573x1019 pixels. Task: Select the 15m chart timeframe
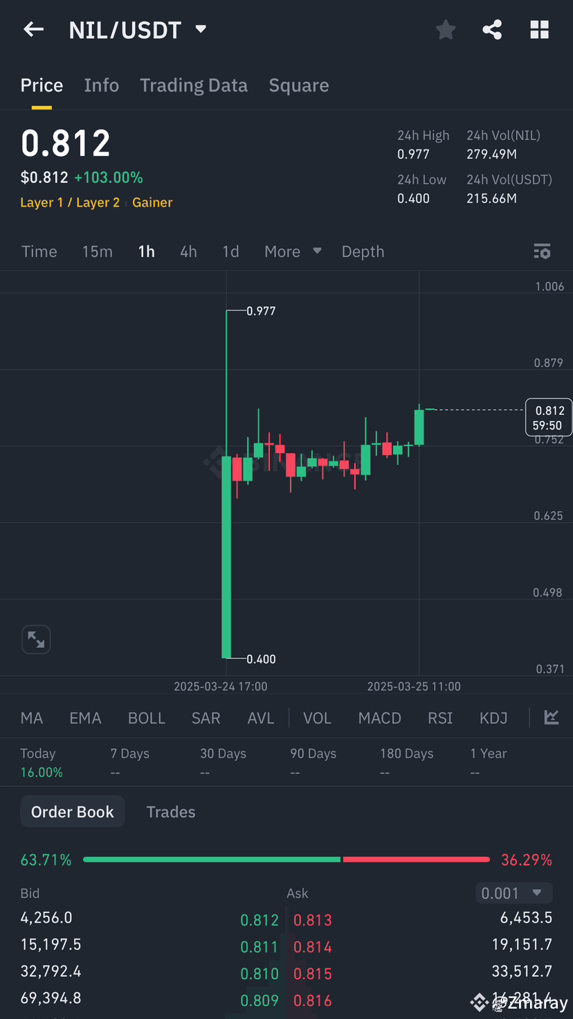point(97,251)
